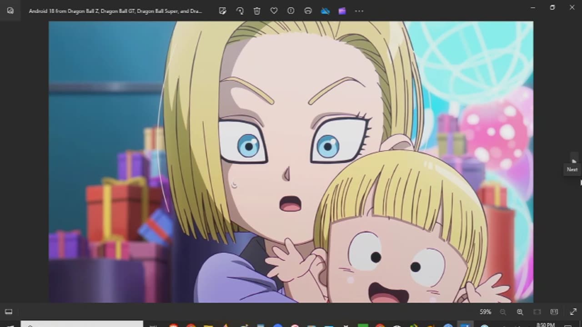Minimize the Photos window

pos(533,8)
